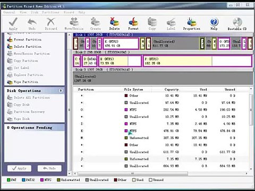255x191 pixels.
Task: Click the Disk 3 header bar
Action: [x=163, y=70]
